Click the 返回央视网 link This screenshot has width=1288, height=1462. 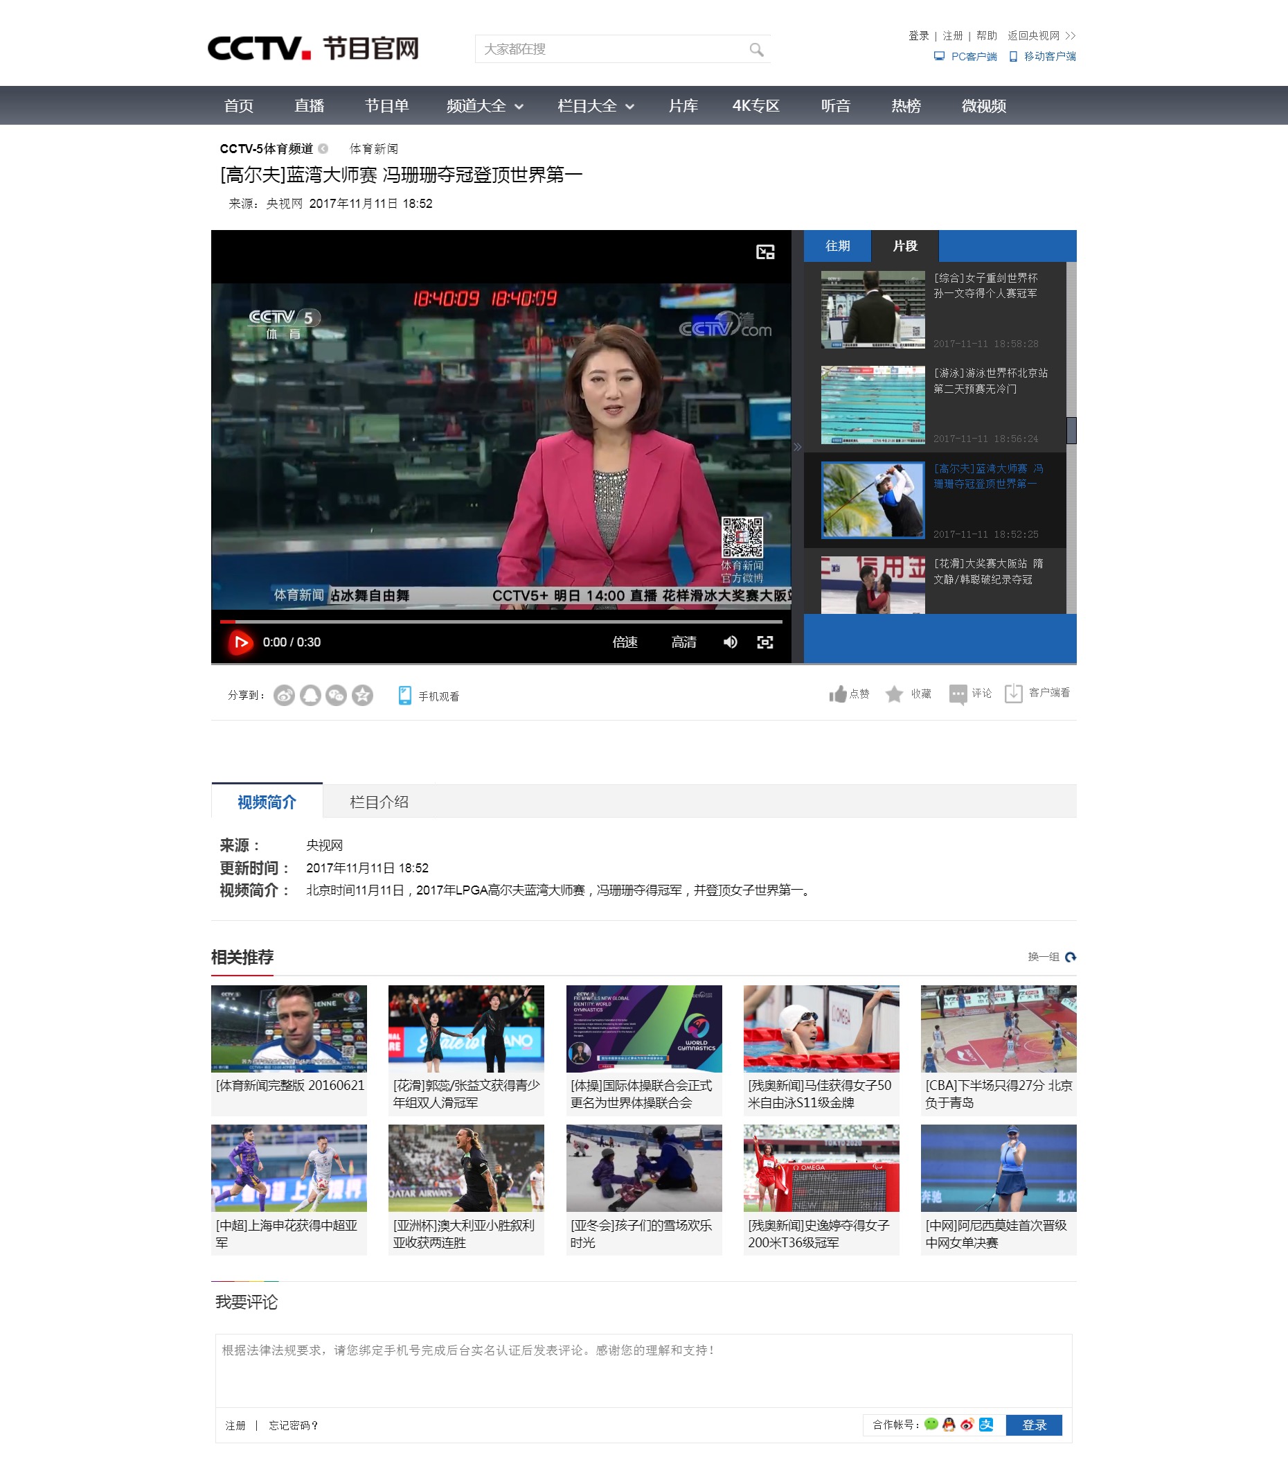coord(1041,36)
